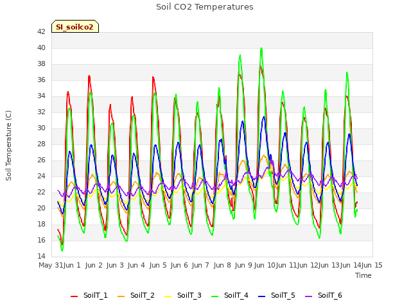Click the 22 y-axis tick label
Image resolution: width=411 pixels, height=308 pixels.
[x=41, y=193]
